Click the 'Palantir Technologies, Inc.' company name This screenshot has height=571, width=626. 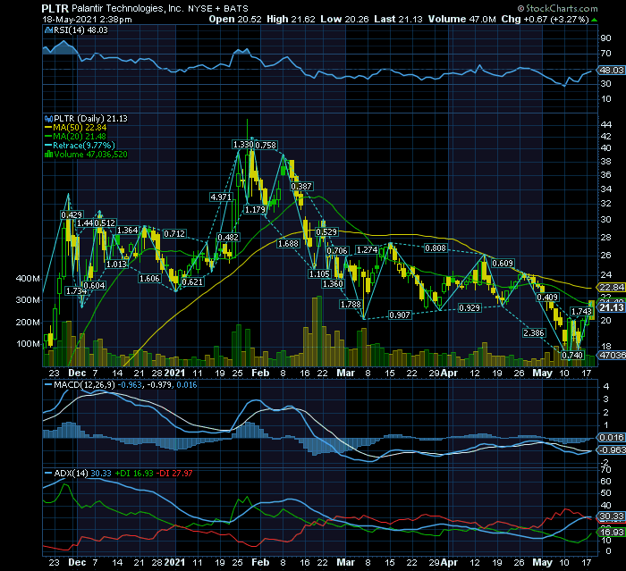click(128, 8)
